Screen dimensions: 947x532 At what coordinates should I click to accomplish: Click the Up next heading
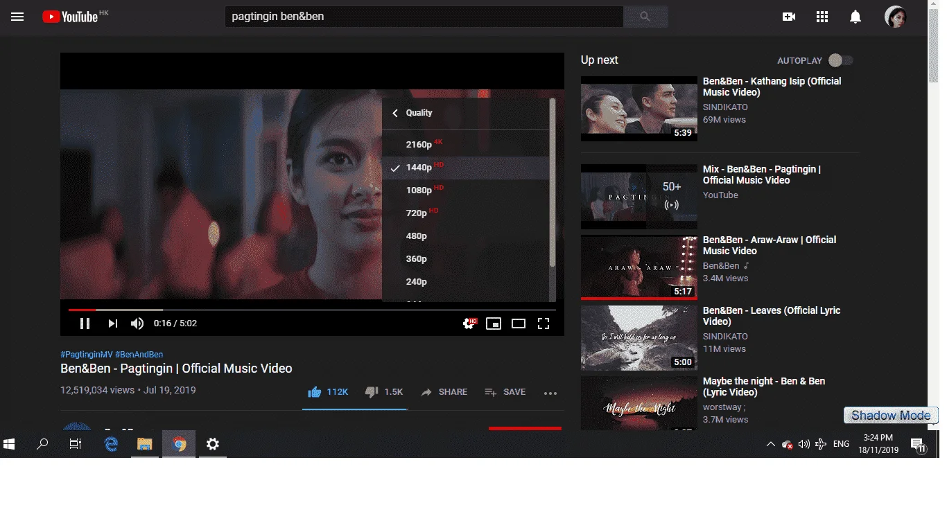[600, 60]
